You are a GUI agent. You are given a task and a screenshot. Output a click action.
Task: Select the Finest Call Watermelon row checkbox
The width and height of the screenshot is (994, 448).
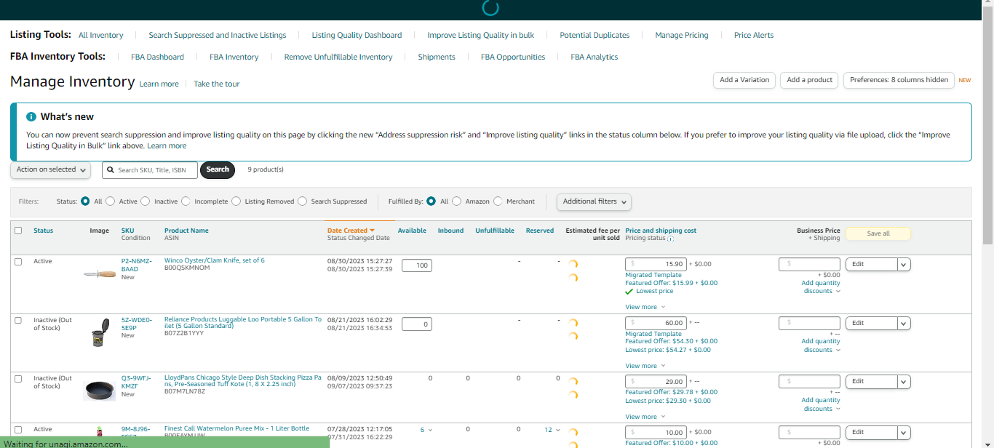[x=18, y=430]
